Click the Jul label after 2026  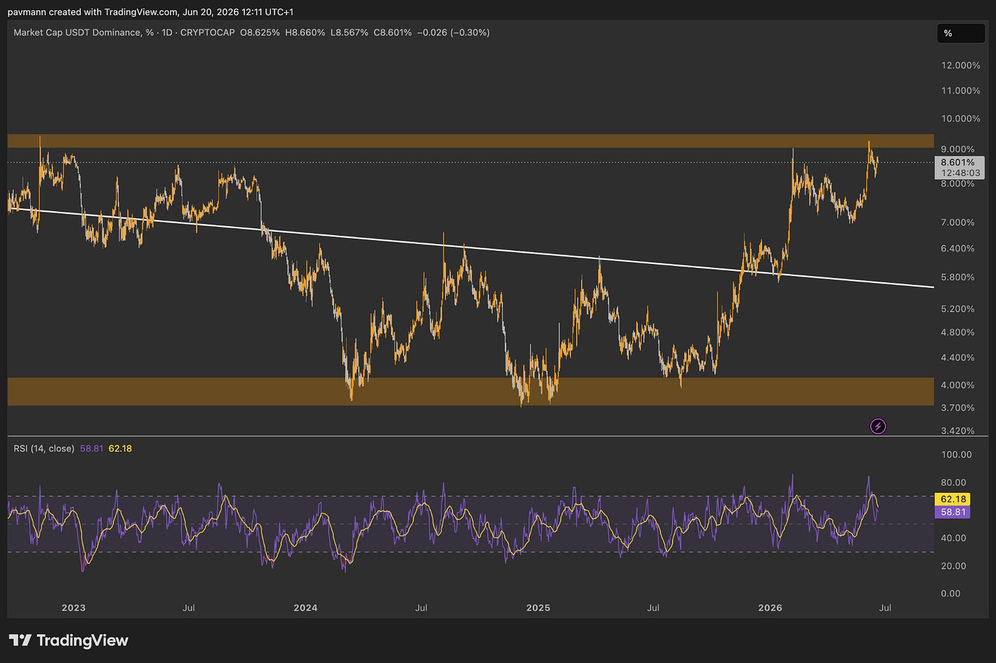click(x=885, y=608)
